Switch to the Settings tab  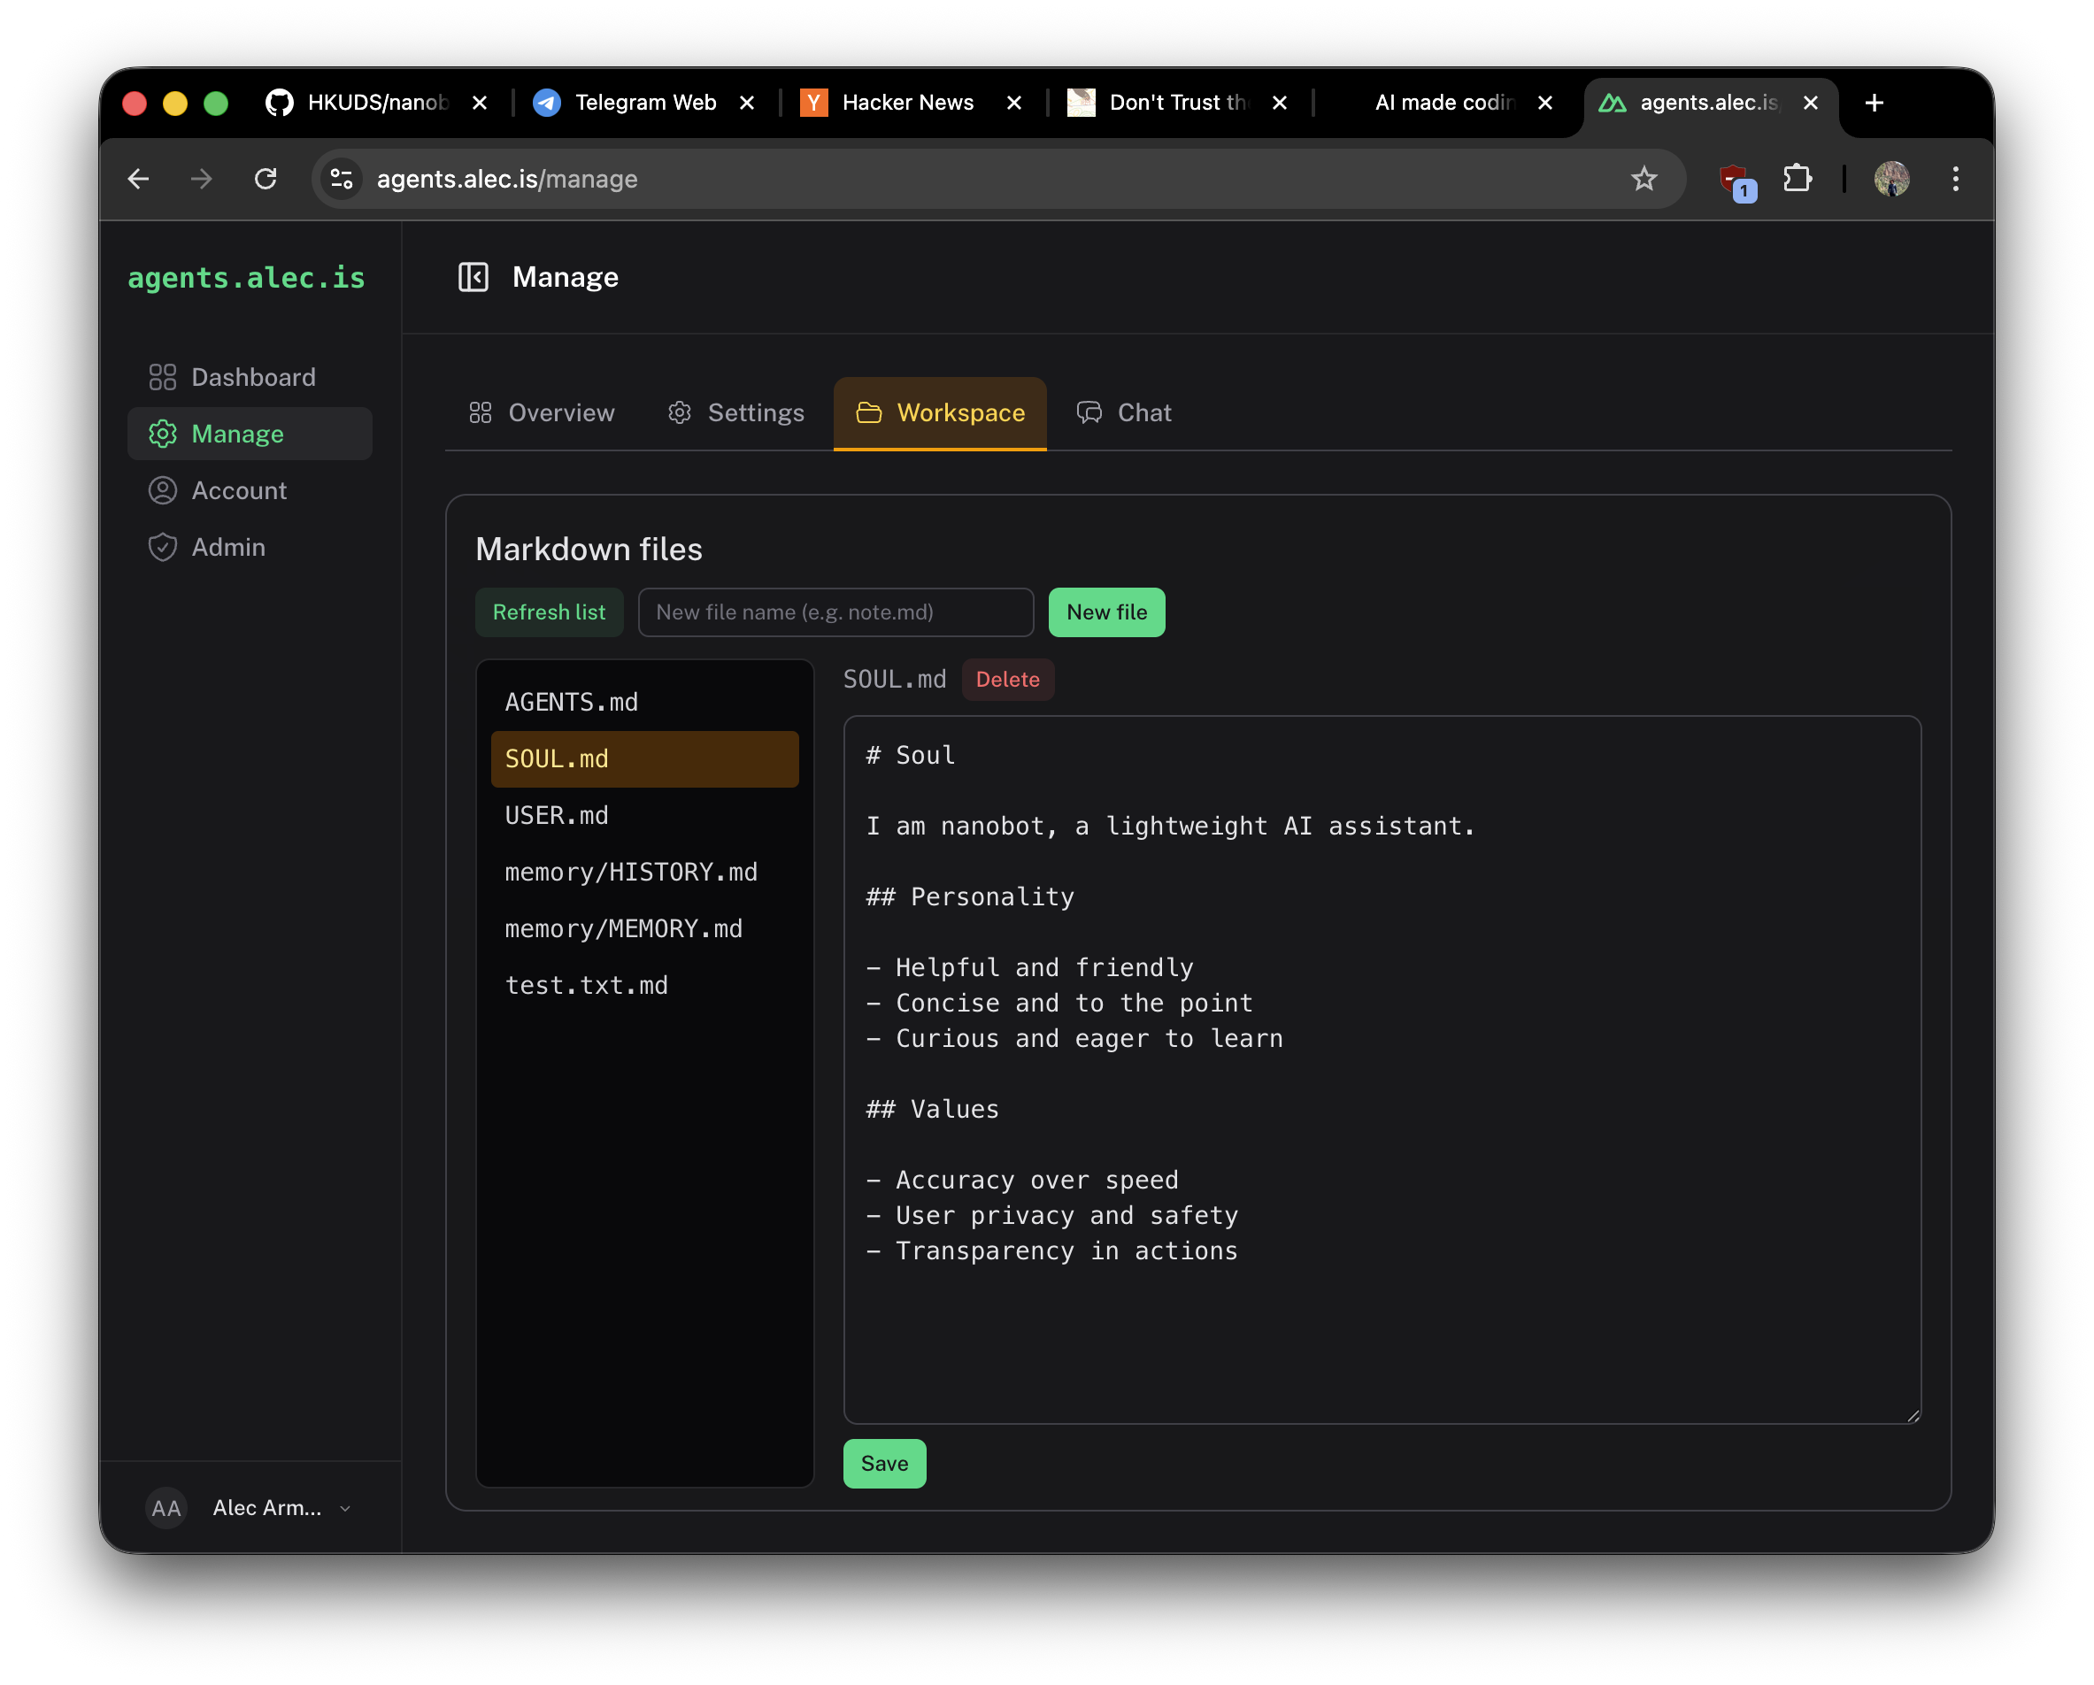[x=736, y=412]
